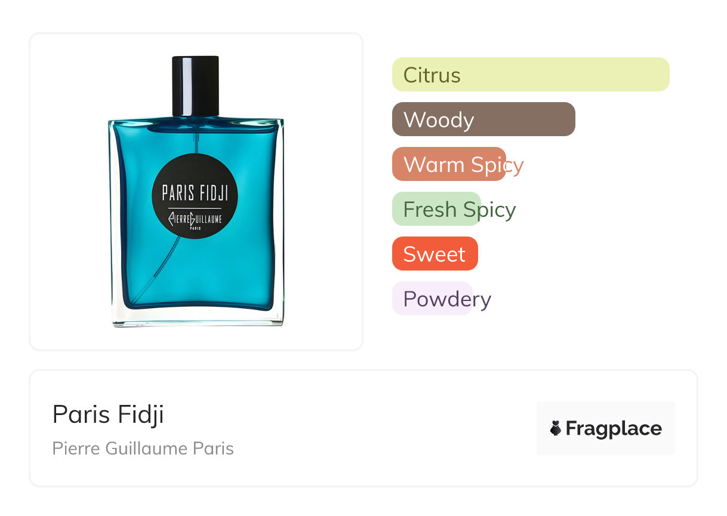Viewport: 727px width, 516px height.
Task: Click the Fragplace wordmark text
Action: pos(614,428)
